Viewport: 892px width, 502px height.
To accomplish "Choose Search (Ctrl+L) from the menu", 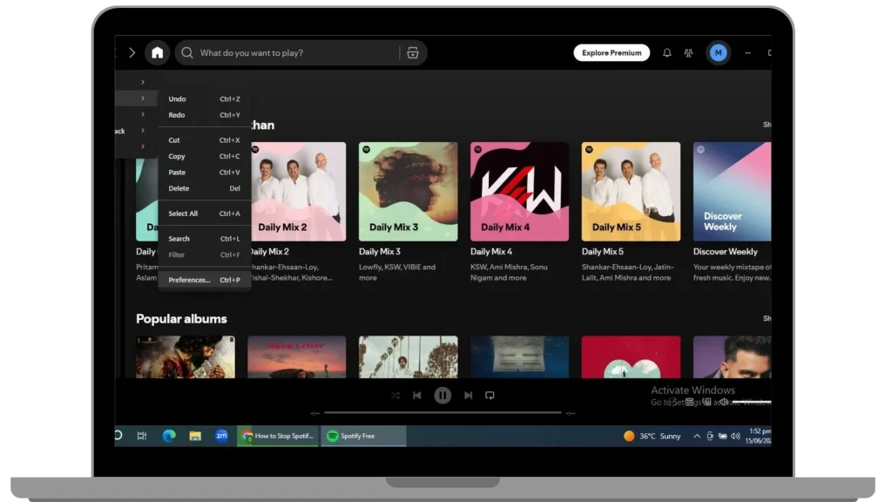I will (x=204, y=239).
